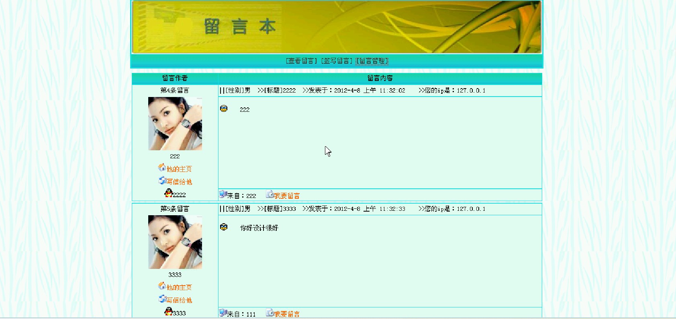Screen dimensions: 676x319
Task: Open the 查看留言 navigation link
Action: pyautogui.click(x=301, y=61)
